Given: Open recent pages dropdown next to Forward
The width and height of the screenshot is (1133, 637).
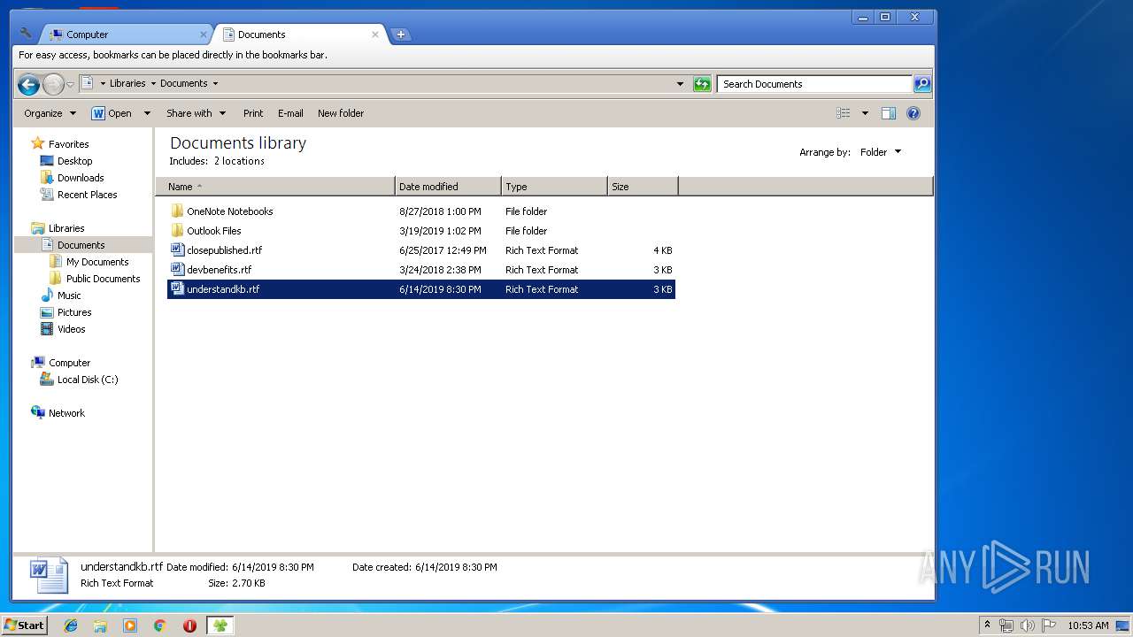Looking at the screenshot, I should click(x=71, y=85).
